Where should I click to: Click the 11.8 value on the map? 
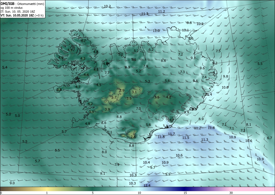click(x=211, y=128)
